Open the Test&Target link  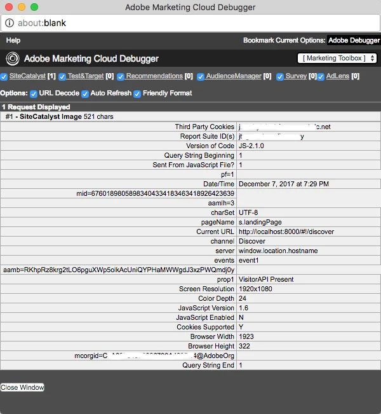(x=86, y=76)
